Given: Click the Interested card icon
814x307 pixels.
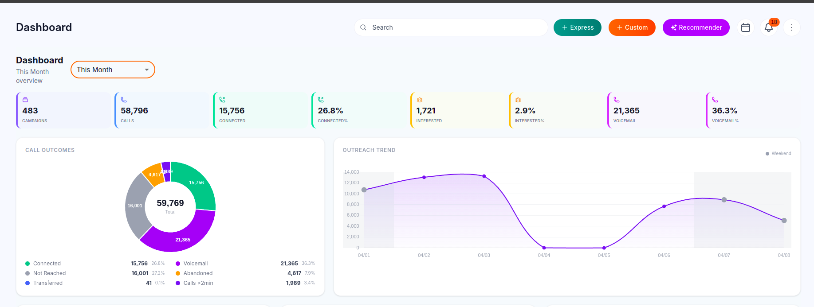Looking at the screenshot, I should (419, 100).
